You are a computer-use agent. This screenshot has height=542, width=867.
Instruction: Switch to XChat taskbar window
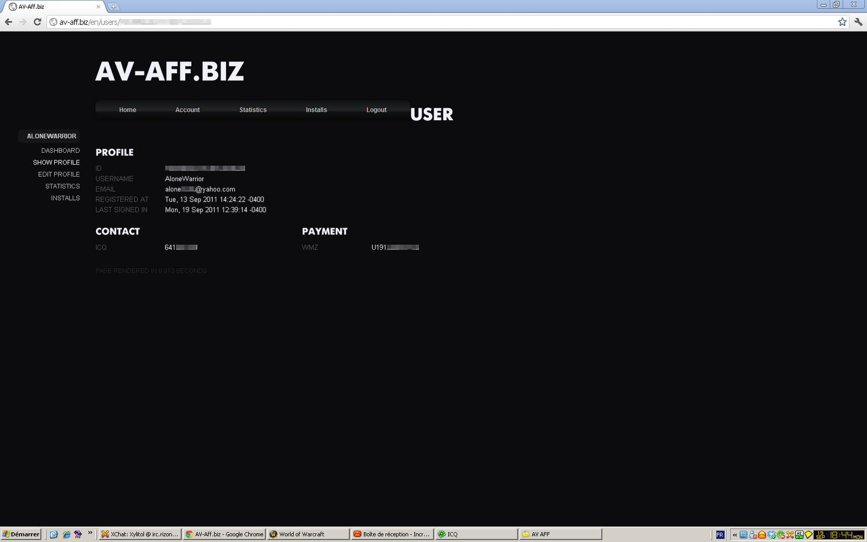coord(139,534)
